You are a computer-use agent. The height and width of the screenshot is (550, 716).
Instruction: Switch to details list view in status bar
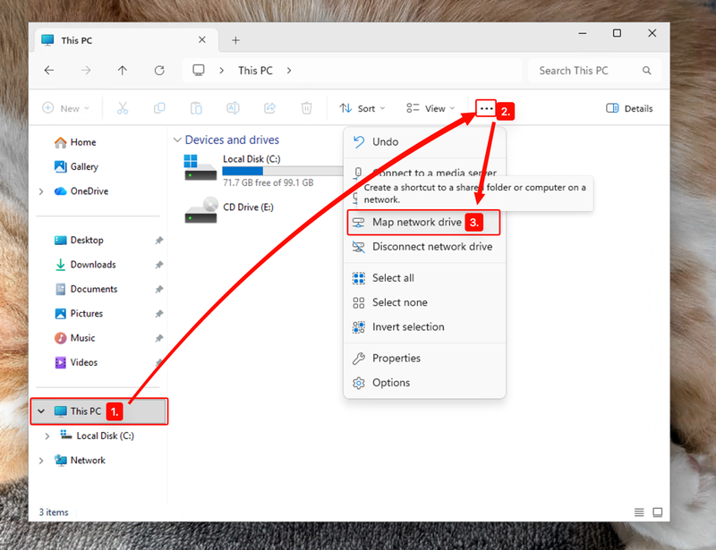tap(639, 512)
